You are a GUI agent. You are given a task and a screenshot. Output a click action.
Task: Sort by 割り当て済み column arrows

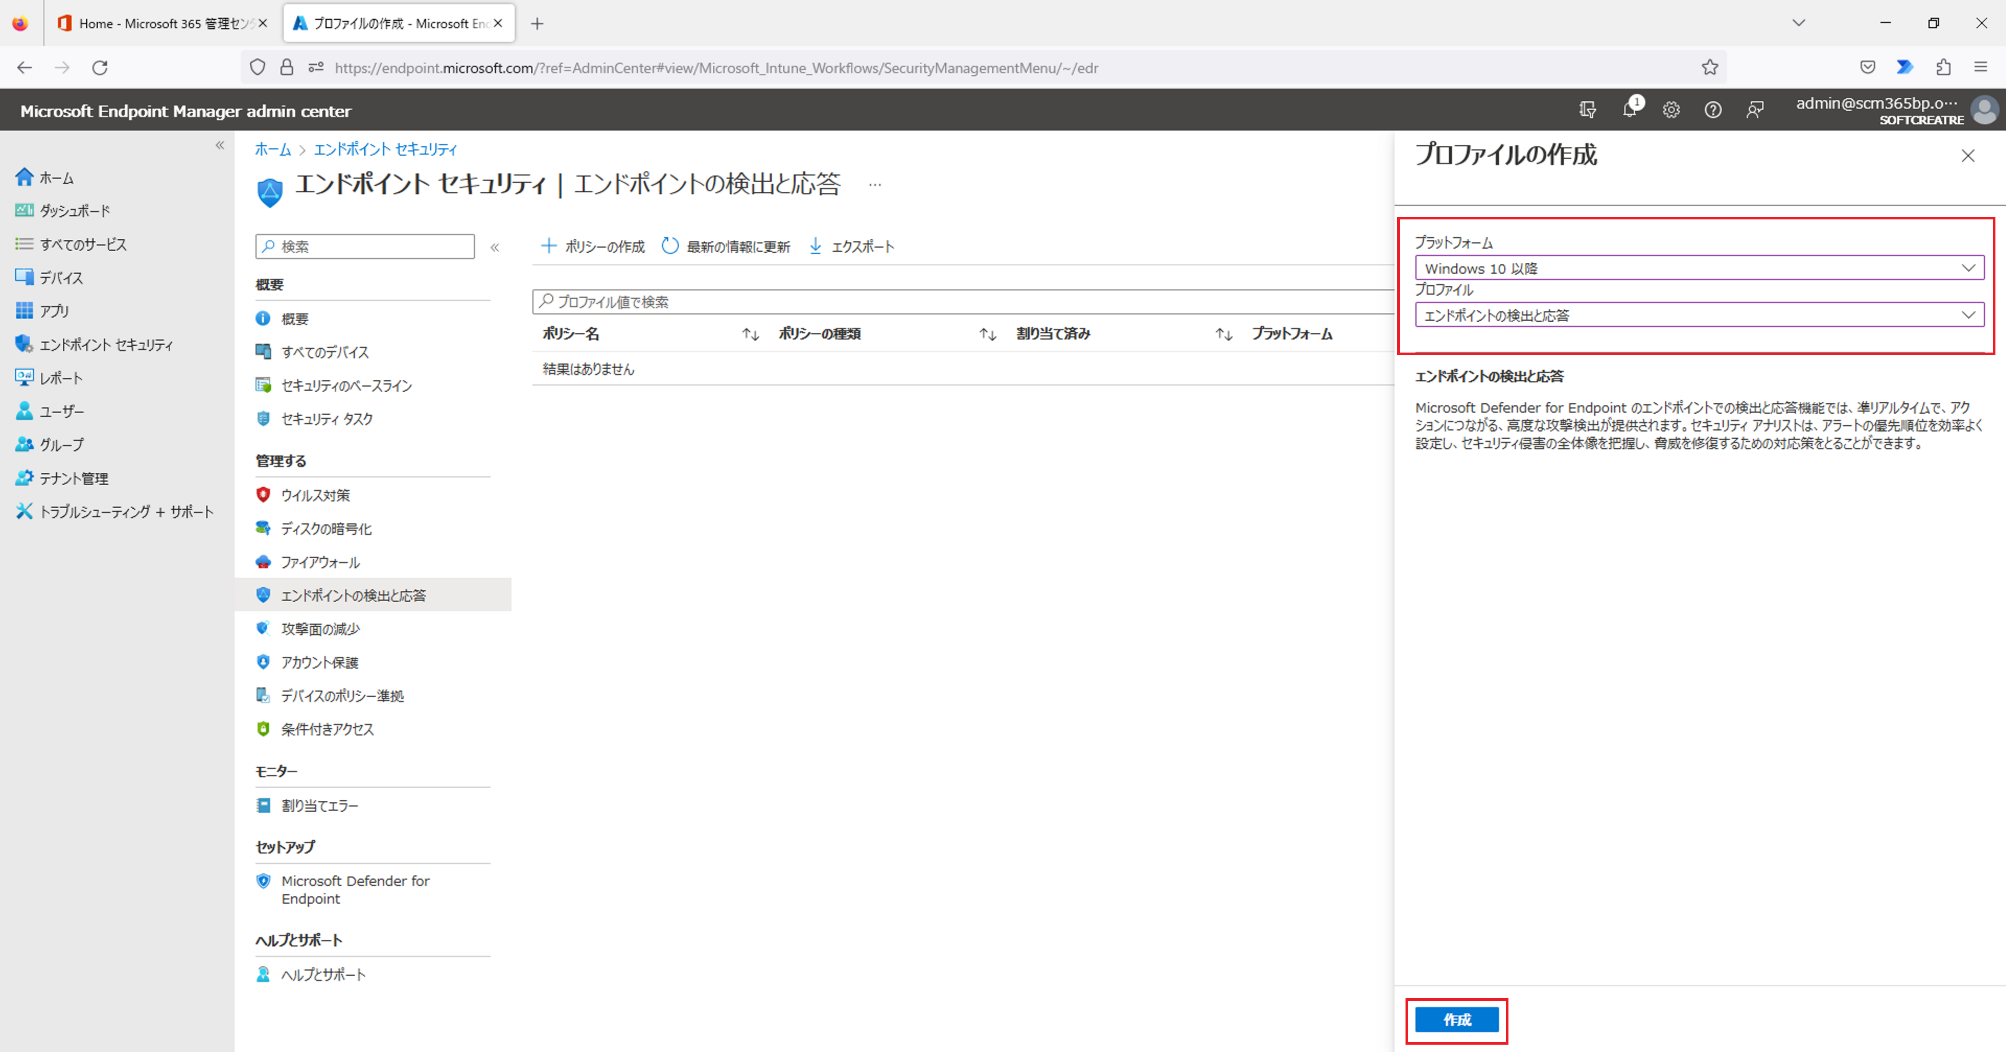pos(1224,334)
